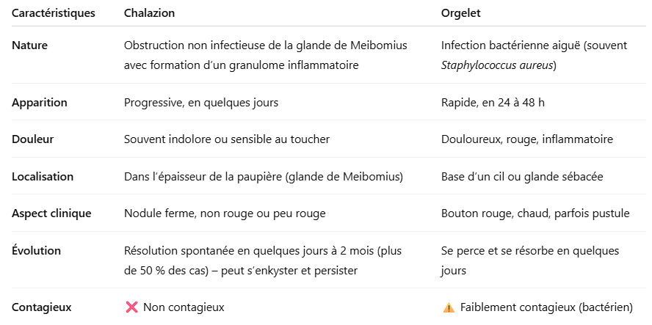652x325 pixels.
Task: Click the Nature row label
Action: coord(30,45)
